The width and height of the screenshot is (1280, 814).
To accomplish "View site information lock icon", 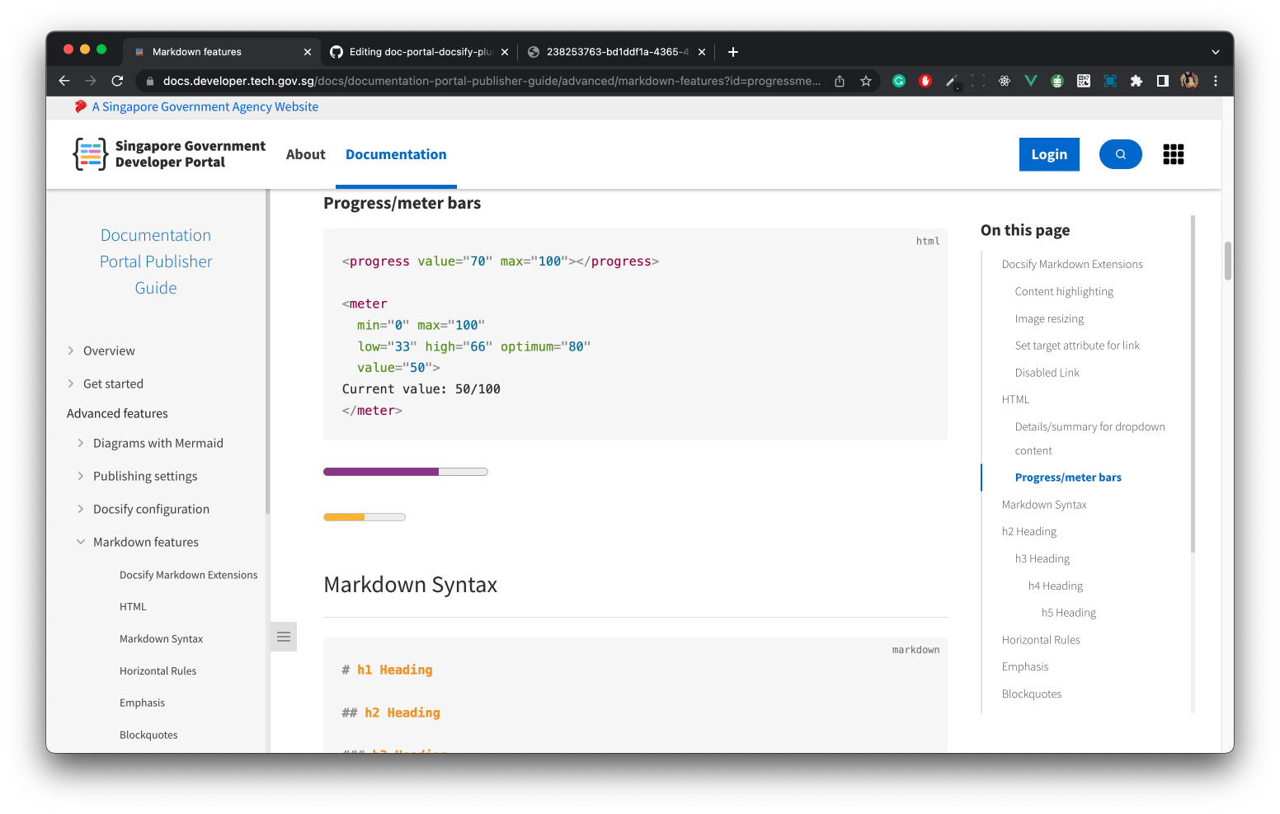I will click(150, 81).
